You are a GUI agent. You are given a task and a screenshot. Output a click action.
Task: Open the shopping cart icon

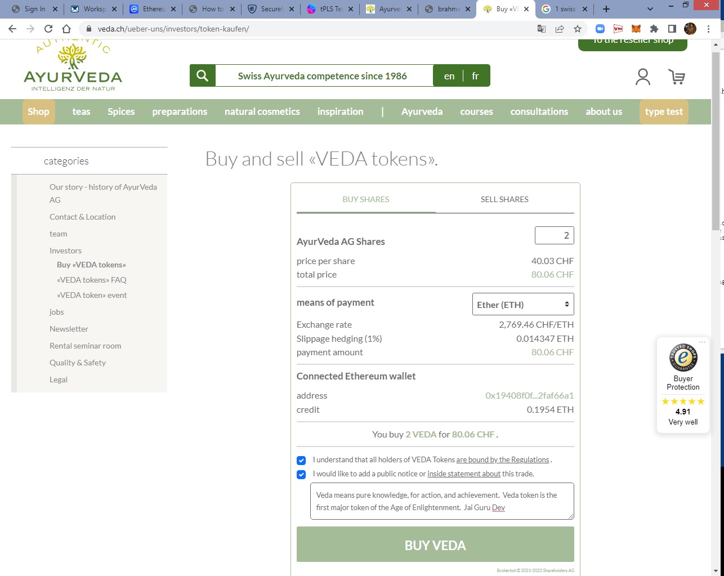click(x=677, y=77)
